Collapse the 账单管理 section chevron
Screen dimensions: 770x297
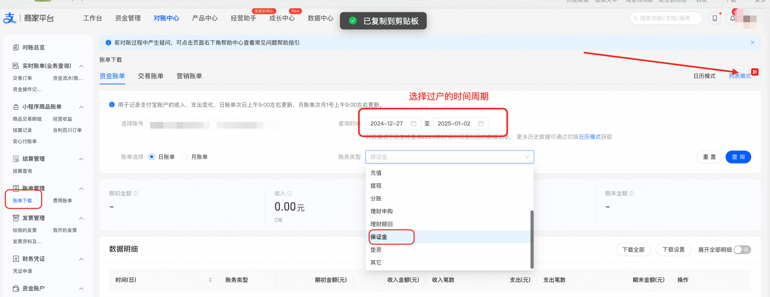[81, 188]
